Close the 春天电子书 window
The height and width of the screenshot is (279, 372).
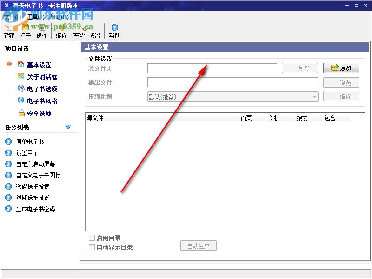point(365,6)
